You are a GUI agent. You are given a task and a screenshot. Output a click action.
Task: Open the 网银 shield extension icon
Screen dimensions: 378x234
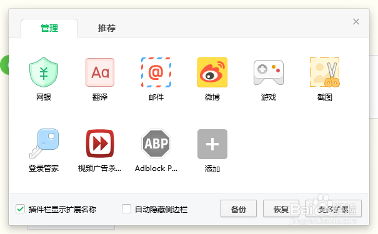coord(44,72)
